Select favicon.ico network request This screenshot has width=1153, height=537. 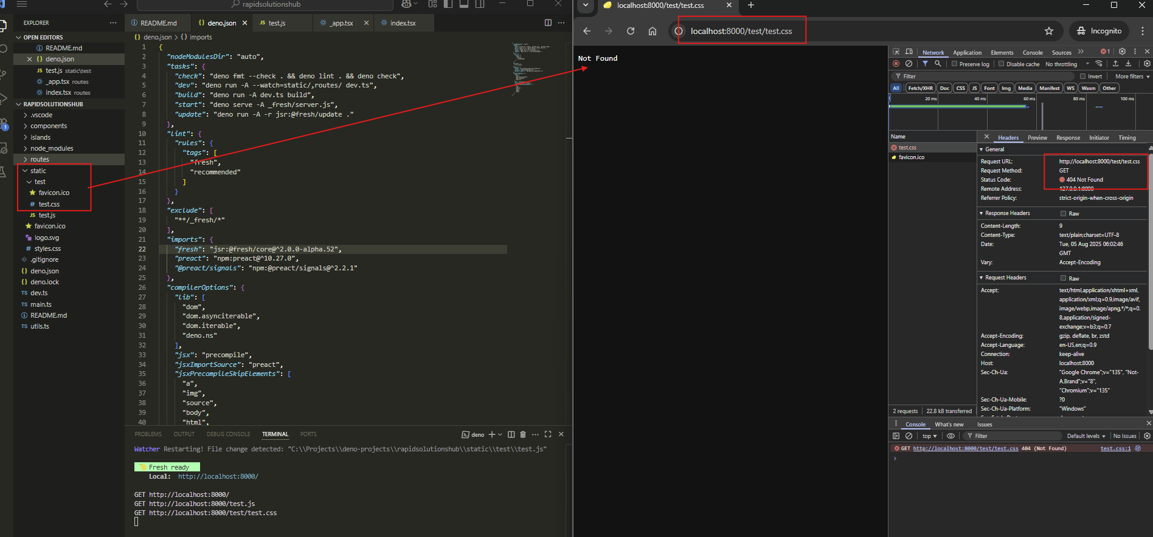pos(933,157)
